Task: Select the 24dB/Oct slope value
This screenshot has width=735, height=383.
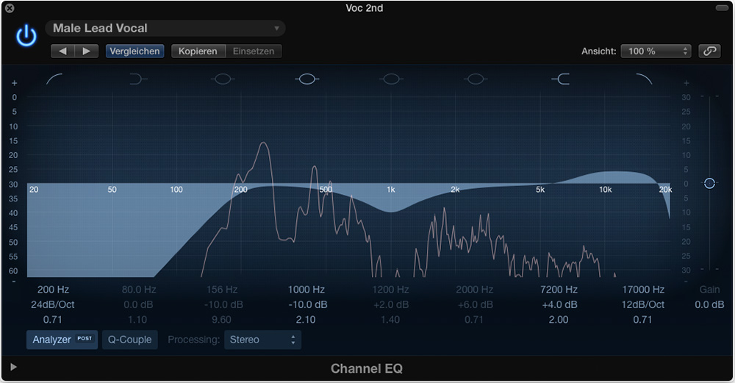Action: 53,305
